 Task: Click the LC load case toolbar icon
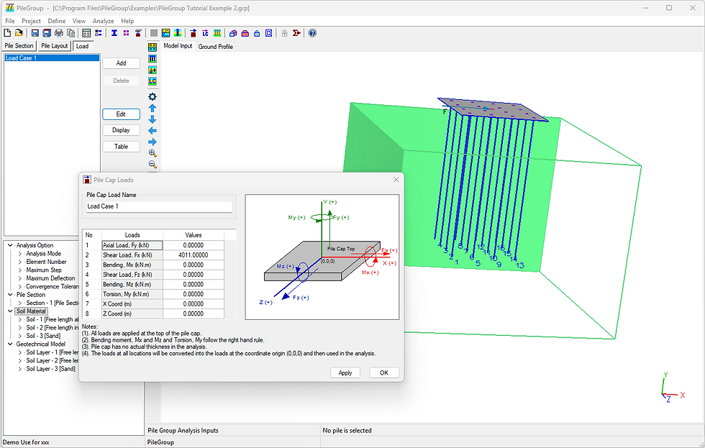[205, 33]
